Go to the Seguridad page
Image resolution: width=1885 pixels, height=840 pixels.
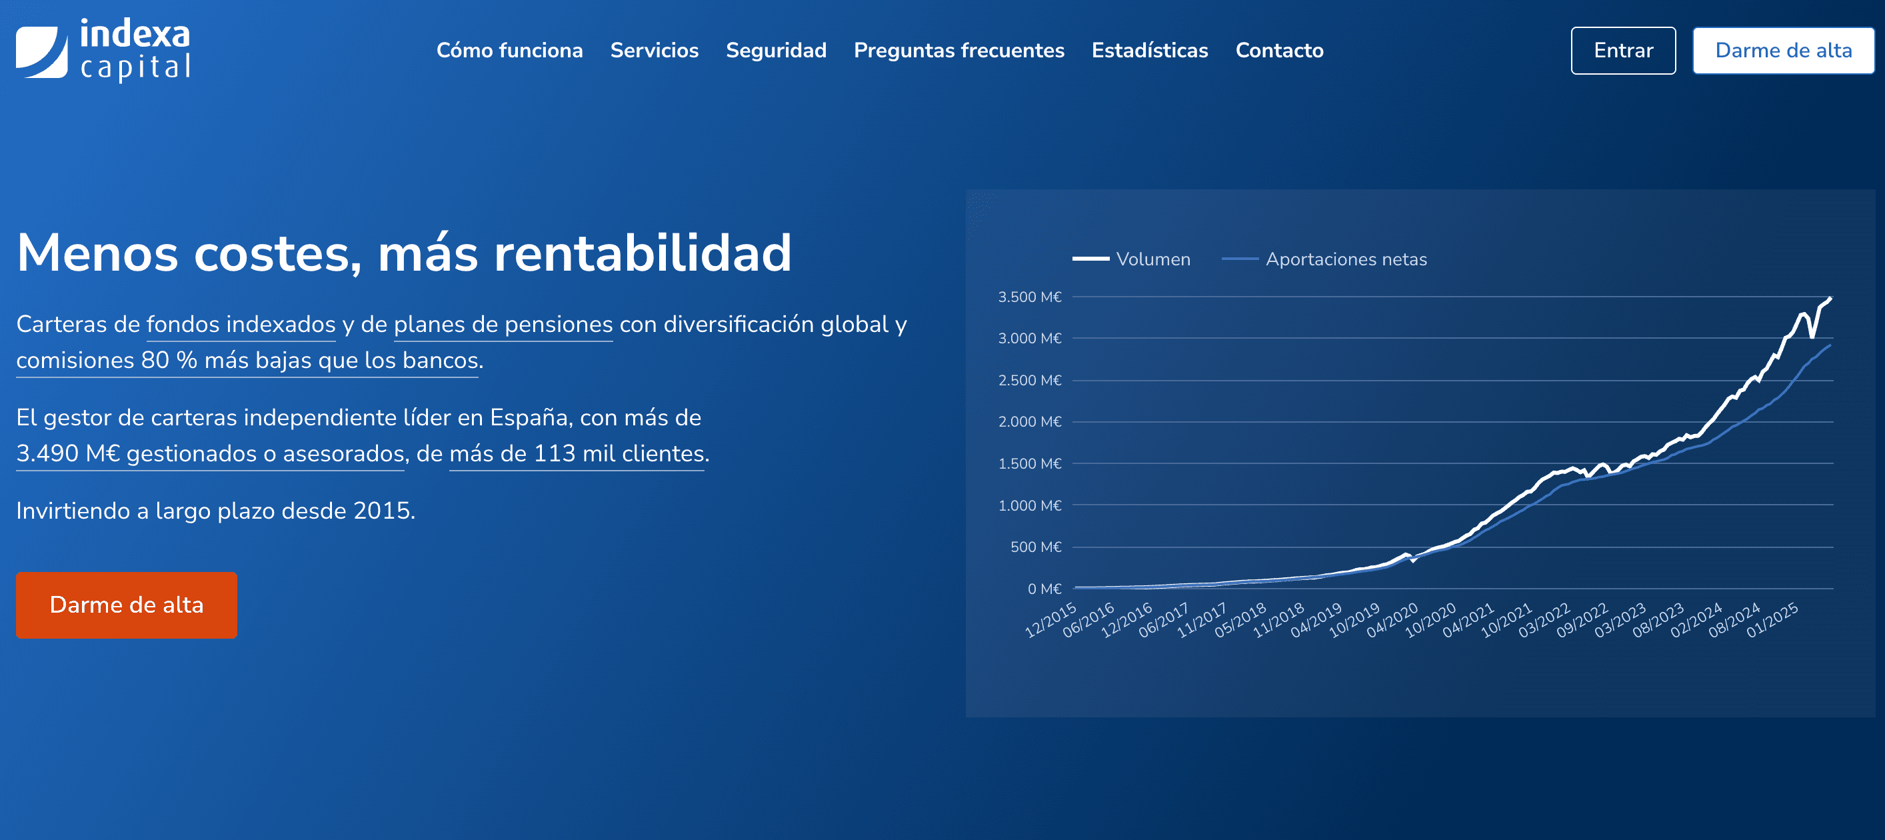[776, 51]
